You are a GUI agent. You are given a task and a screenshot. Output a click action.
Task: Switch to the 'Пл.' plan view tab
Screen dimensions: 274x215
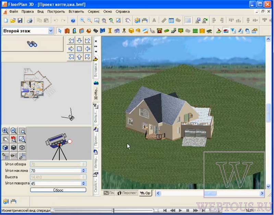click(x=109, y=193)
